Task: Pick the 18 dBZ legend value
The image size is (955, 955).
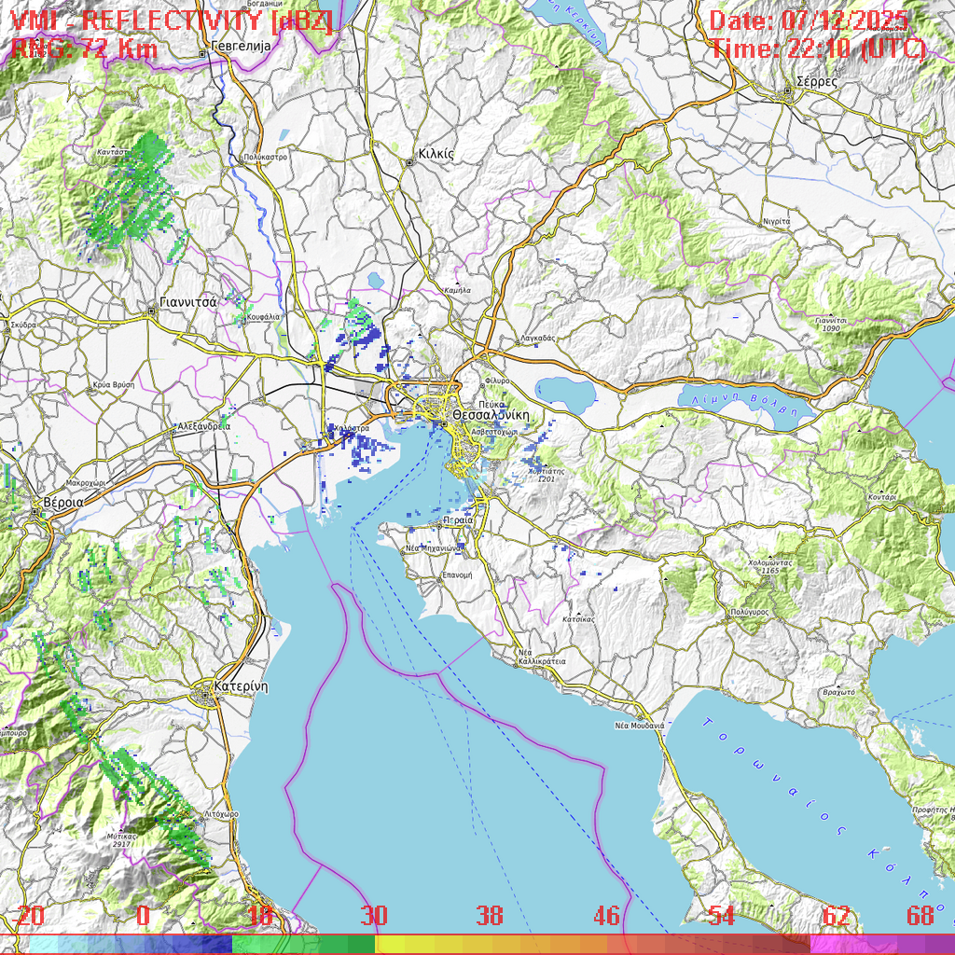Action: [x=259, y=916]
